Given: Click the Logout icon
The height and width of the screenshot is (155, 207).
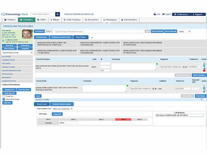Looking at the screenshot, I should coord(163,14).
